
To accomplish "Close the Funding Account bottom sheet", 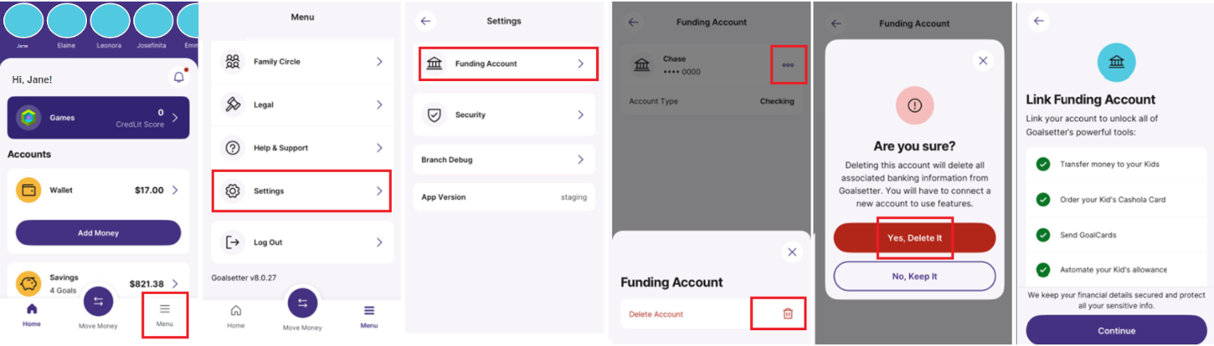I will (792, 252).
